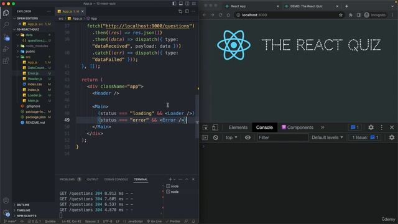The width and height of the screenshot is (398, 224).
Task: Open the Extensions view icon
Action: pyautogui.click(x=6, y=61)
